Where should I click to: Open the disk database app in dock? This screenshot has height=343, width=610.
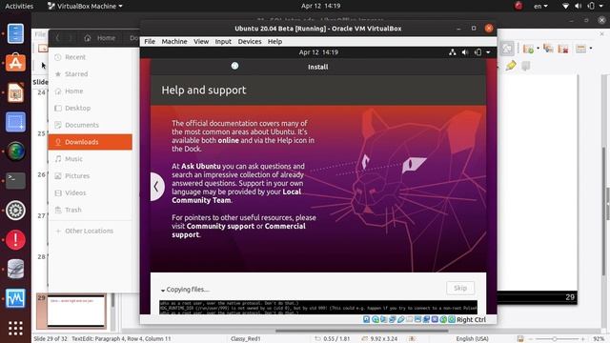point(15,269)
